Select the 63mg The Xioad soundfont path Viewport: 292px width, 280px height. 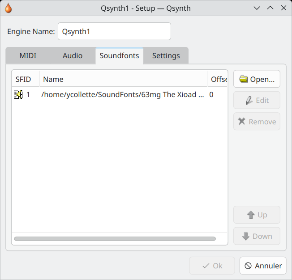point(123,94)
